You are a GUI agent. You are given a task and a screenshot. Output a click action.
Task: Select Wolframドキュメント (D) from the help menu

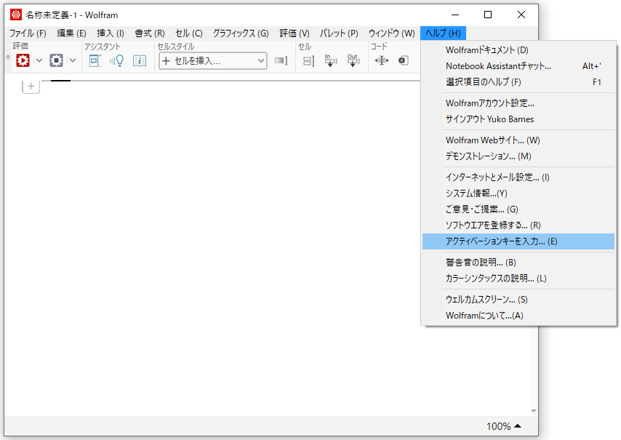tap(518, 50)
